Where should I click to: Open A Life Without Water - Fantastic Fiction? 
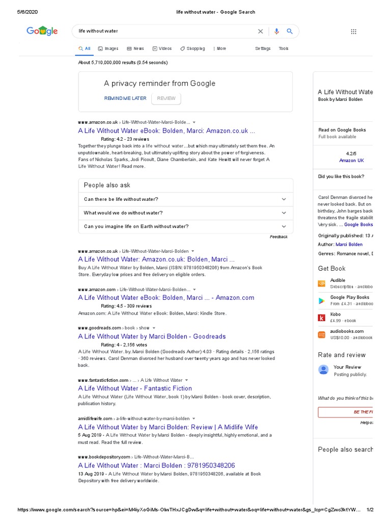[135, 388]
